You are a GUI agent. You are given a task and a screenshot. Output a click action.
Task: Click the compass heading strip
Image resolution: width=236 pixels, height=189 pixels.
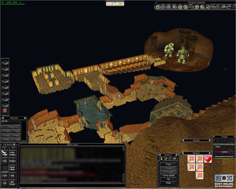pyautogui.click(x=115, y=3)
